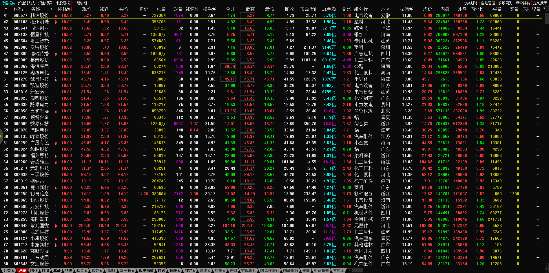Click the left-edge side panel expand handle
Viewport: 549px width, 273px height.
coord(1,136)
